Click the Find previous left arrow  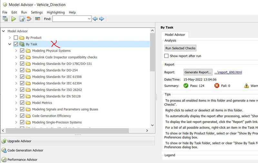[x=95, y=19]
